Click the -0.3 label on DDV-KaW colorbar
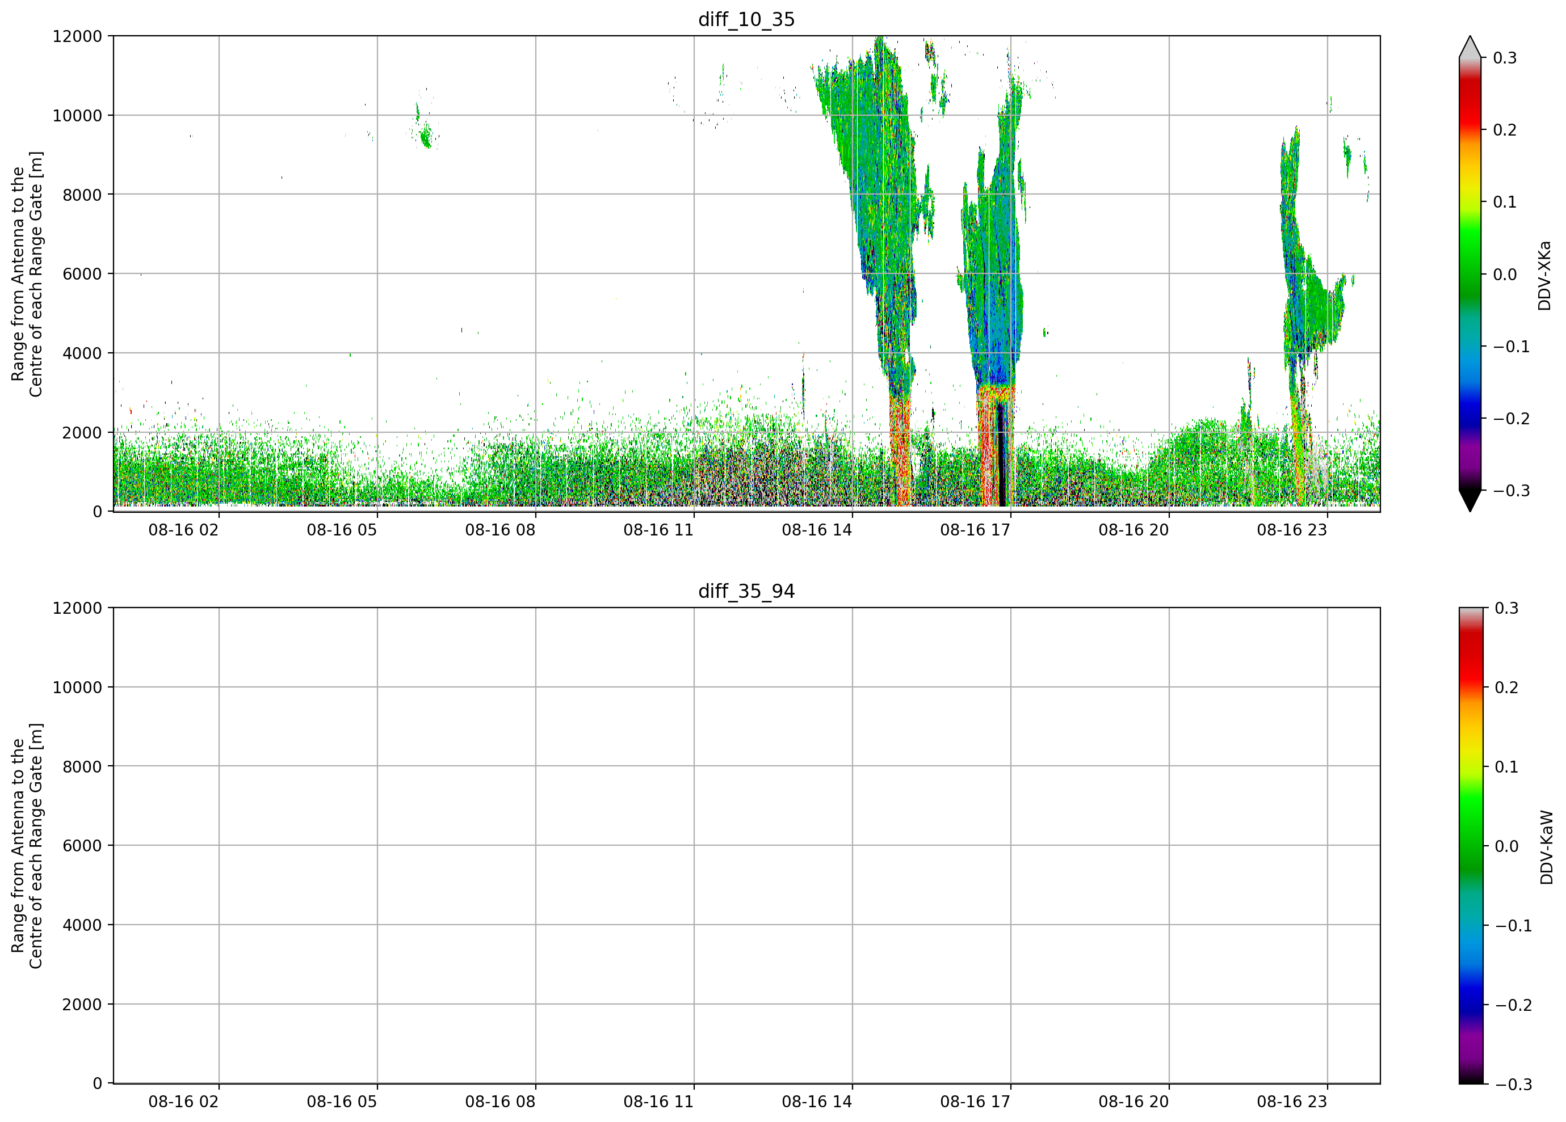The height and width of the screenshot is (1122, 1566). 1514,1085
